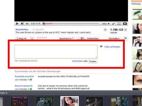Switch video to fullscreen mode
142x106 pixels.
[x=119, y=24]
